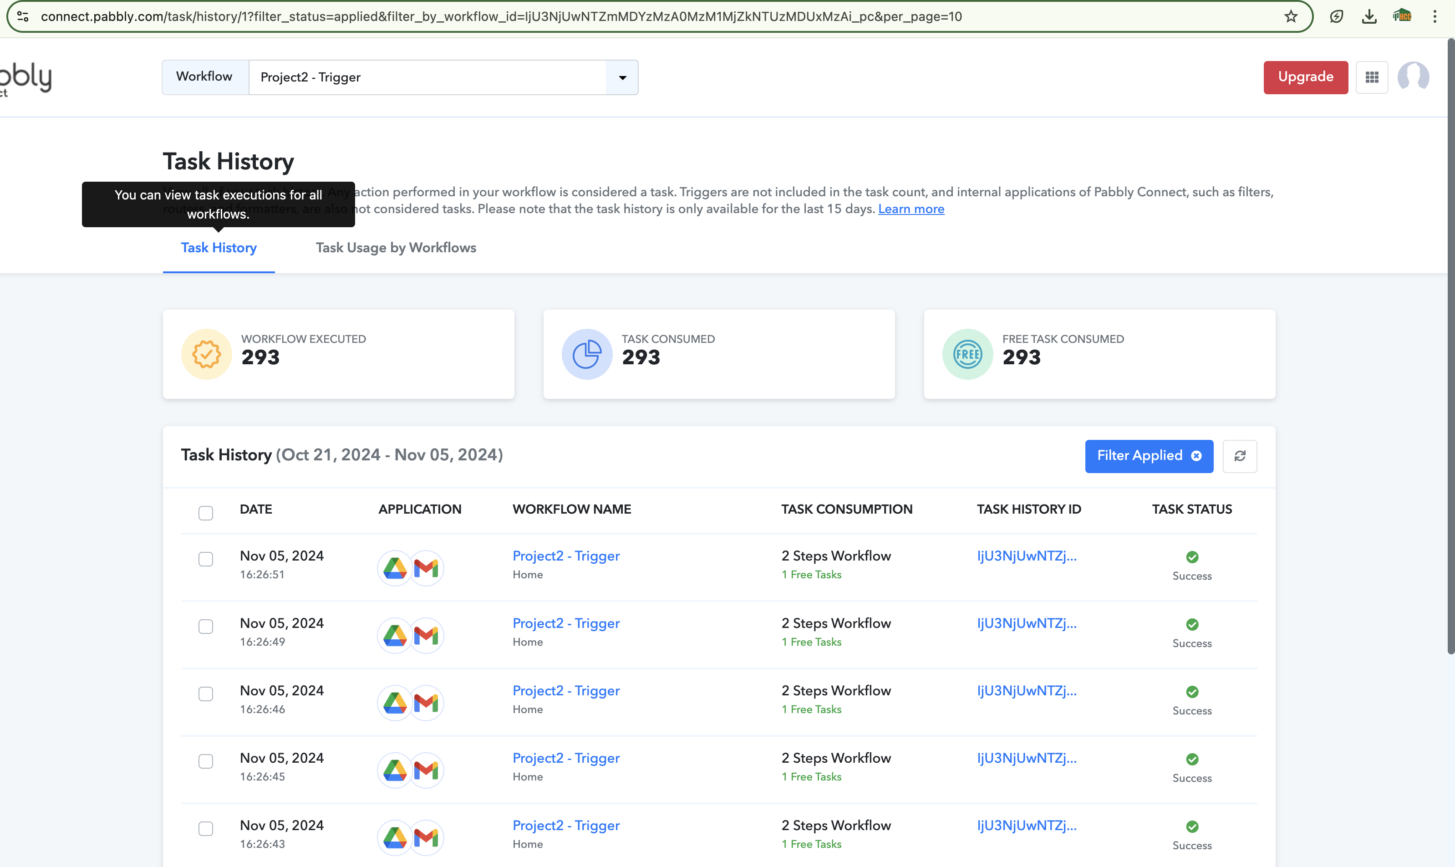Click the Workflow Executed badge icon
This screenshot has width=1455, height=867.
pos(206,354)
